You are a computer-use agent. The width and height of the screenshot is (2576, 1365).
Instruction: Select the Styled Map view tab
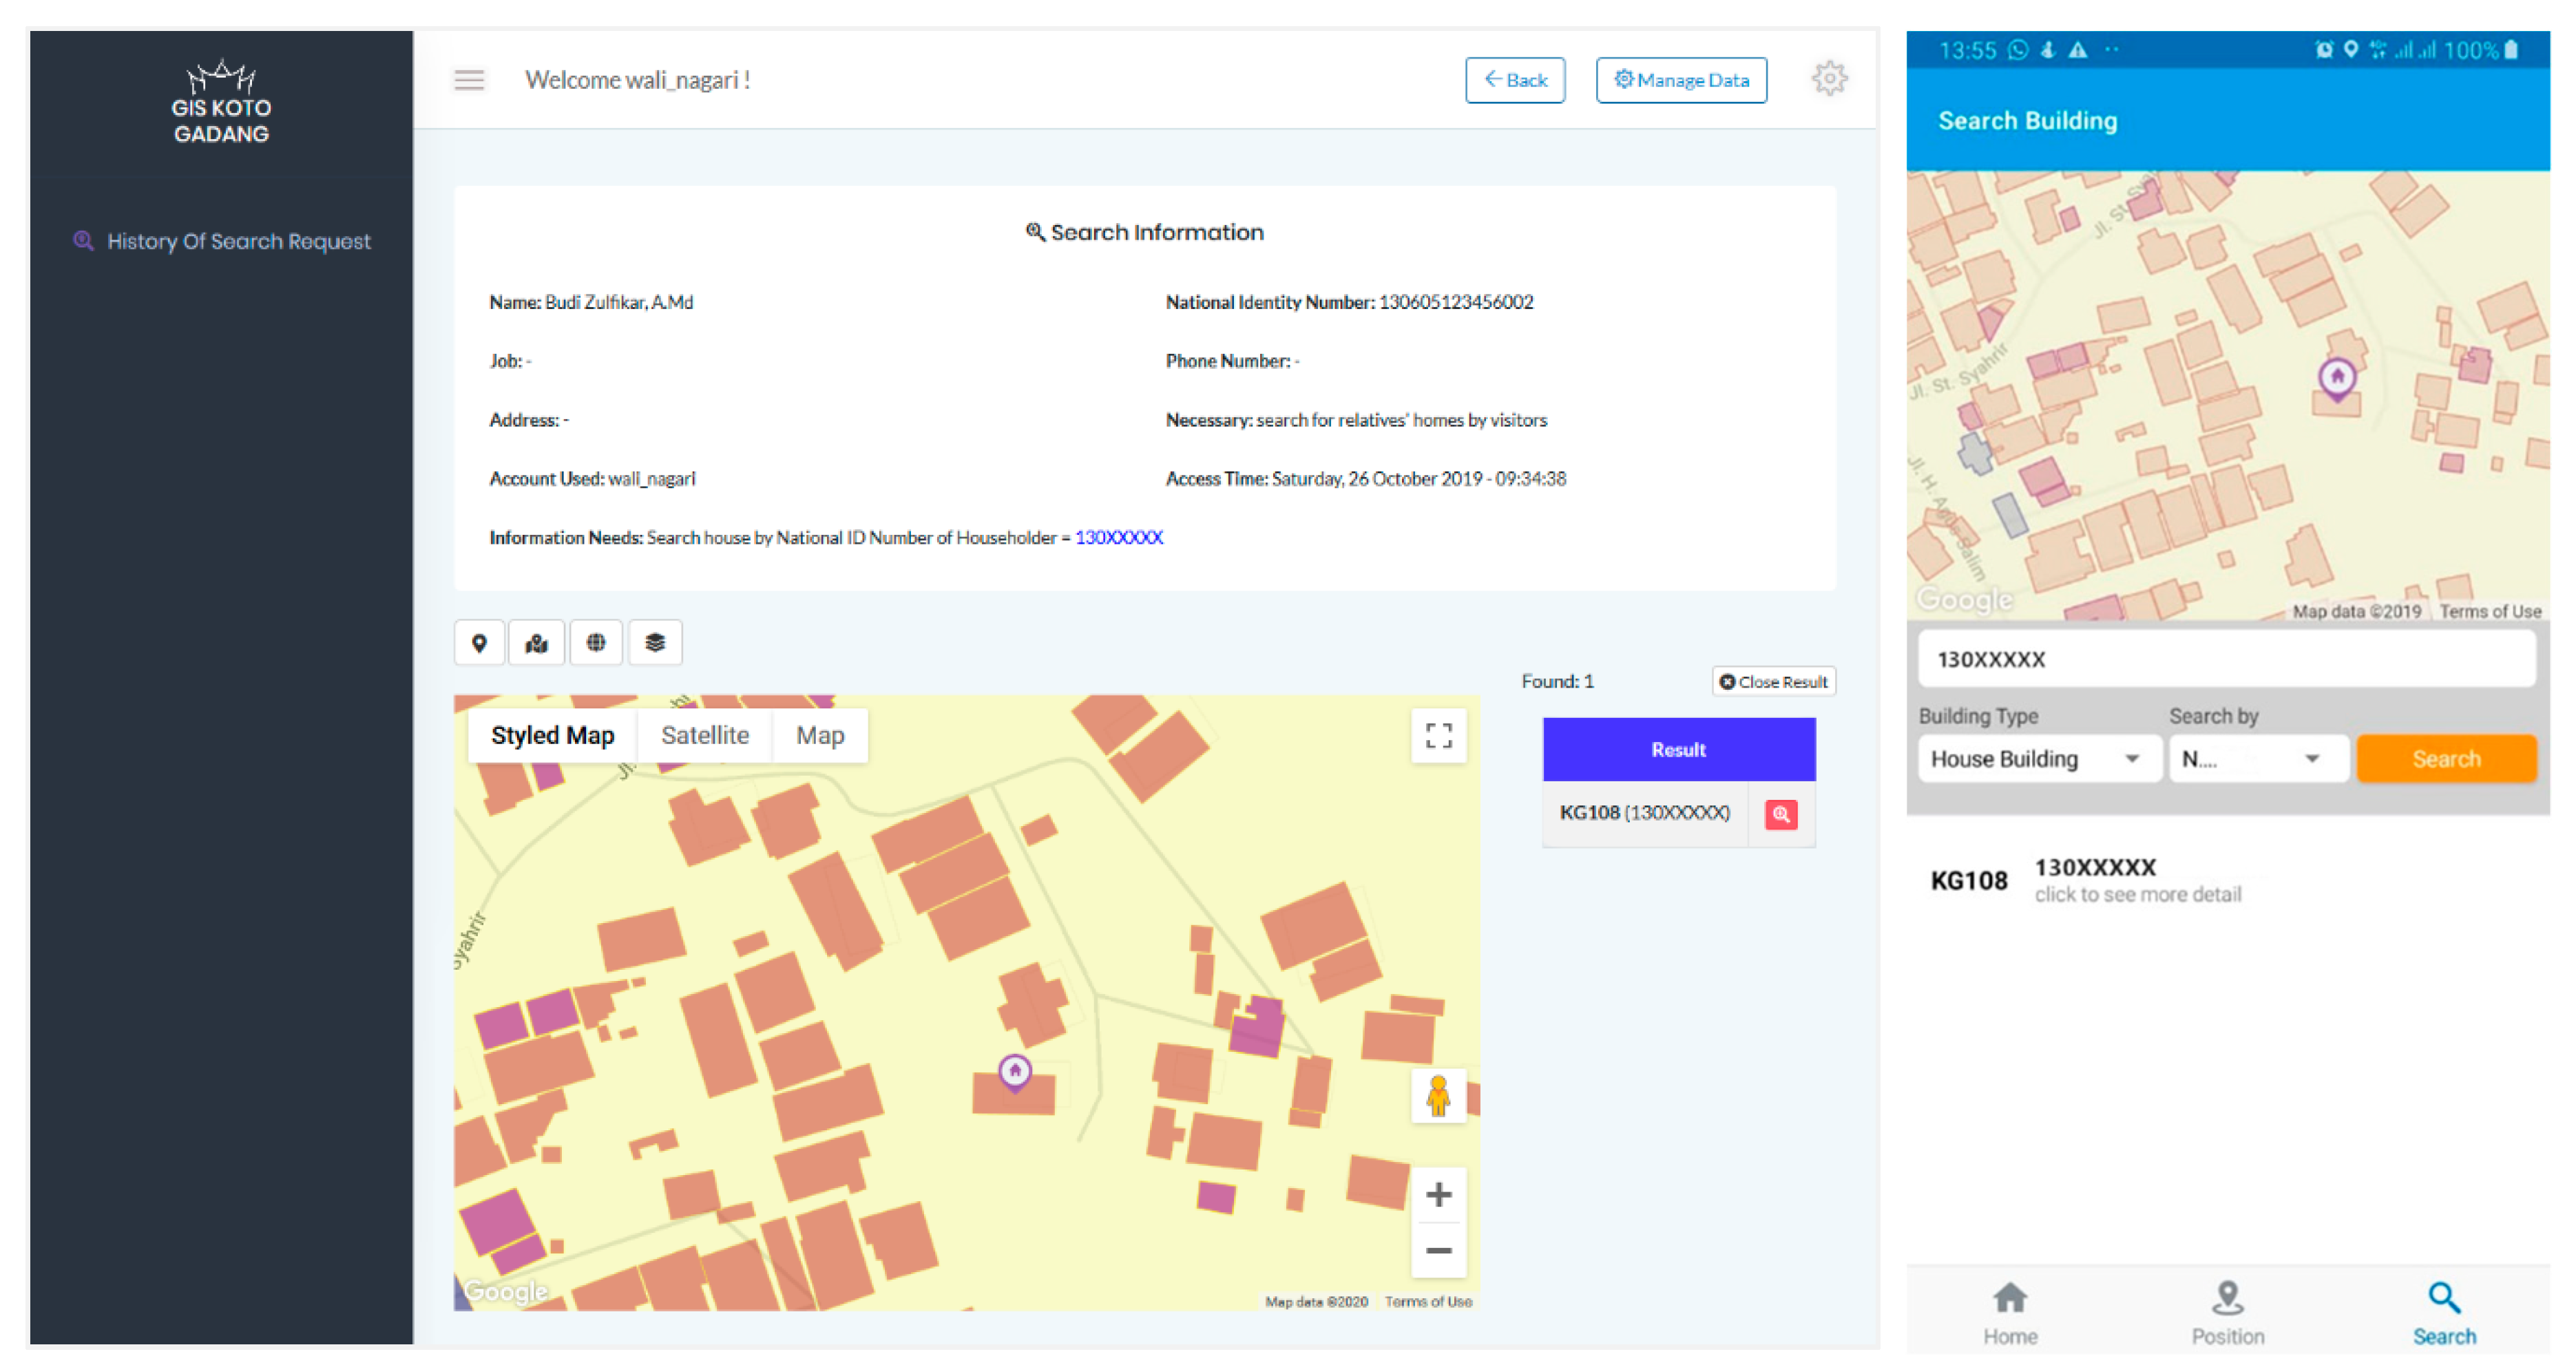[552, 736]
